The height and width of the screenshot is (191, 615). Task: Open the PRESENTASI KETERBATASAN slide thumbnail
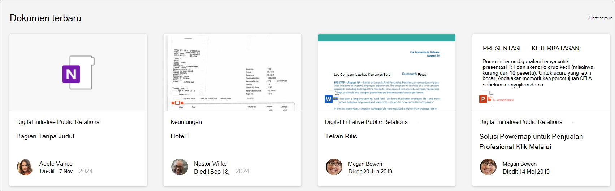541,72
